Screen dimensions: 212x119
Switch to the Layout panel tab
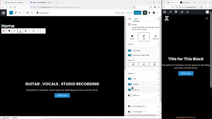132,37
